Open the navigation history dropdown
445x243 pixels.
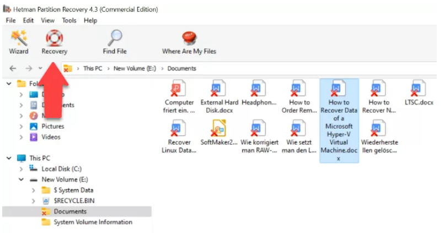click(x=40, y=68)
